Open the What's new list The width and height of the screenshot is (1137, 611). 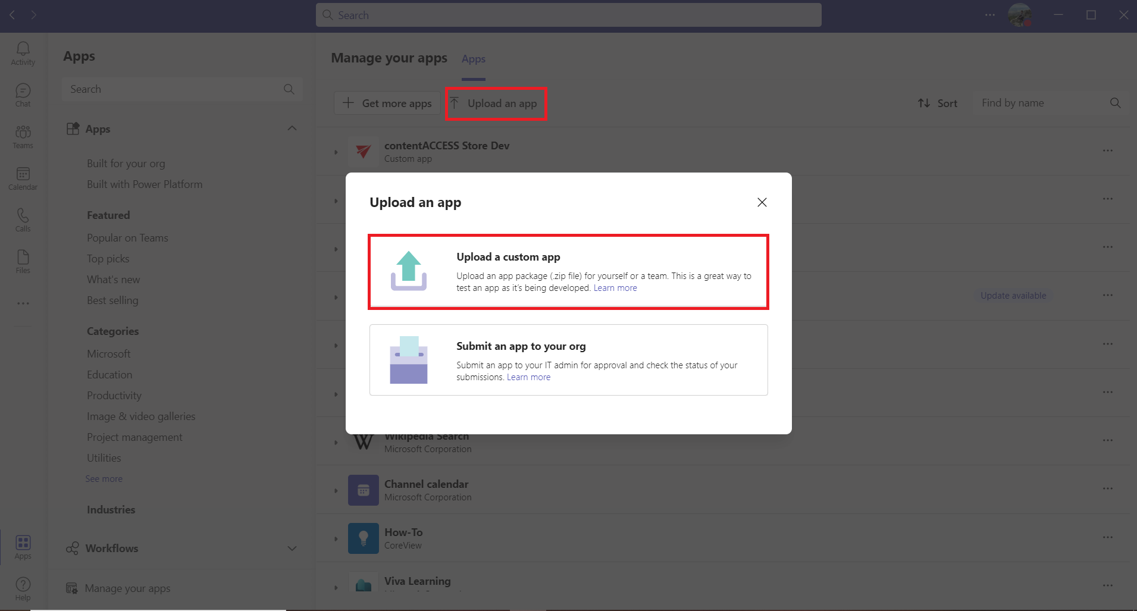click(114, 280)
